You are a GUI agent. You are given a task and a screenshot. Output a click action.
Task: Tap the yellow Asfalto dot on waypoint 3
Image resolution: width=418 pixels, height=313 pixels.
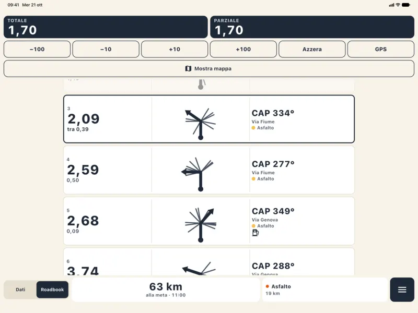pyautogui.click(x=253, y=128)
